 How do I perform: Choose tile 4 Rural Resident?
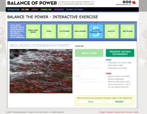[80, 31]
